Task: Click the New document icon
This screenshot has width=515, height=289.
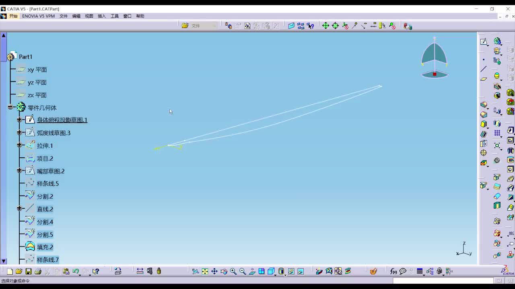Action: [x=10, y=271]
